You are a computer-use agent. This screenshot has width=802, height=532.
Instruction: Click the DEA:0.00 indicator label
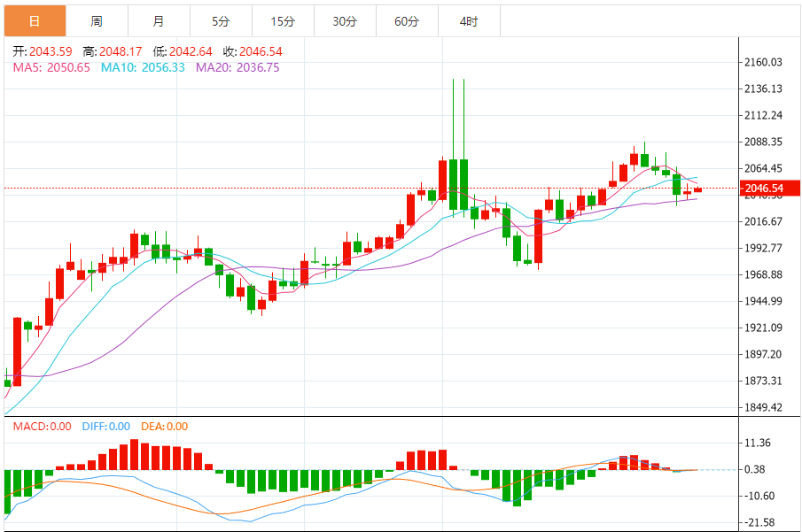tap(164, 426)
